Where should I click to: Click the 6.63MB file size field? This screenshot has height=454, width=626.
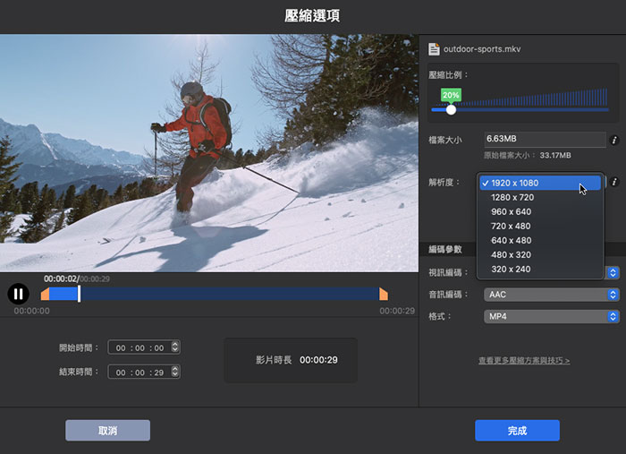coord(545,139)
